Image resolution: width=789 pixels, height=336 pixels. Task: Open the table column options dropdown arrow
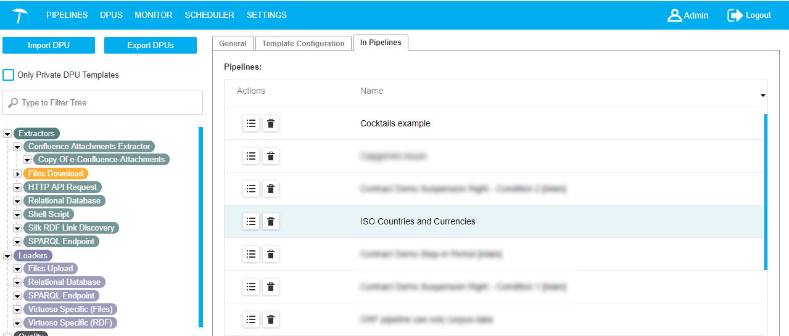click(762, 96)
